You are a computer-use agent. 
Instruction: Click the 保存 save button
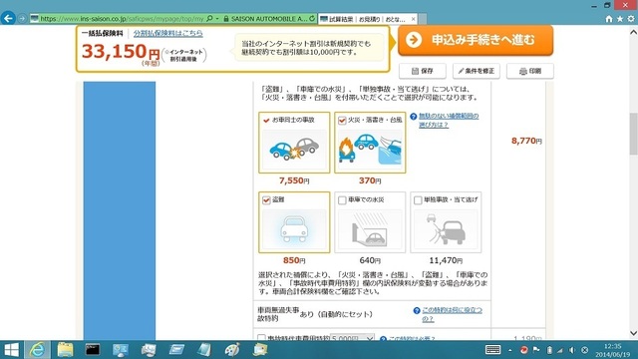click(x=423, y=71)
